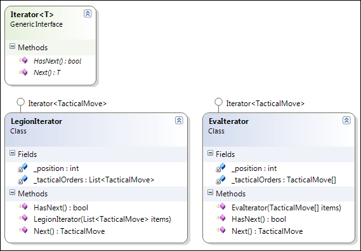Click method icon beside HasNext() in EvaIterator
The image size is (361, 251).
(x=221, y=218)
